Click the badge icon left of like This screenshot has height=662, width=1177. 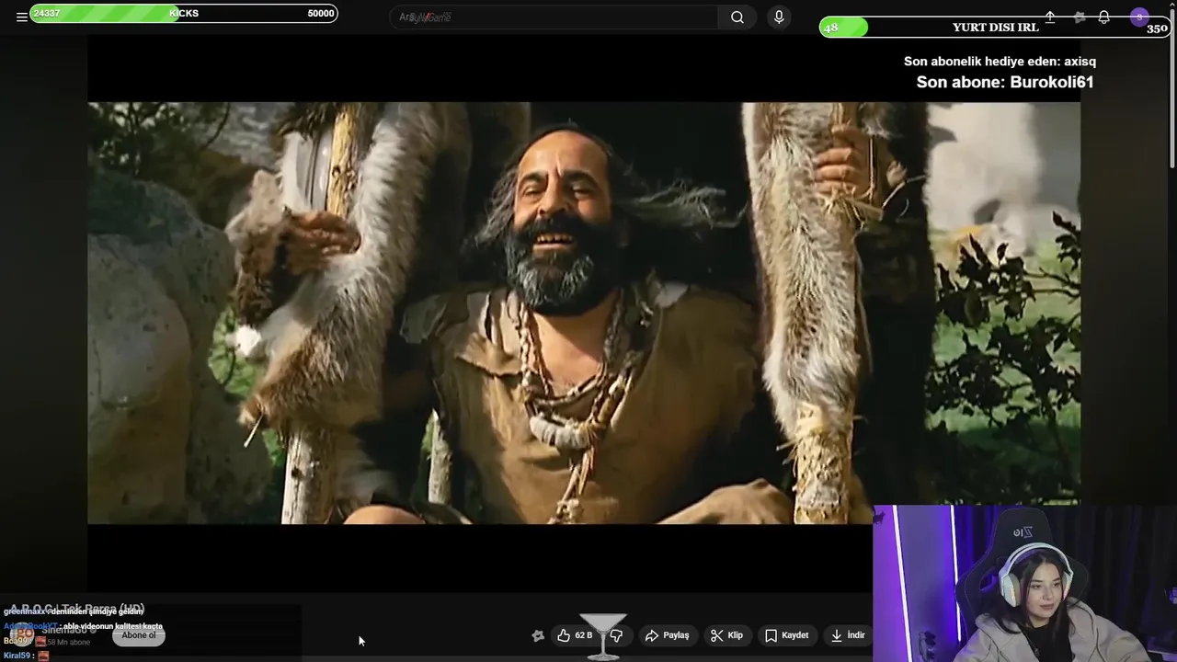(x=538, y=635)
